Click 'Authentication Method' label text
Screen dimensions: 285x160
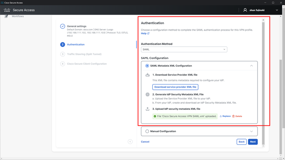pyautogui.click(x=157, y=44)
